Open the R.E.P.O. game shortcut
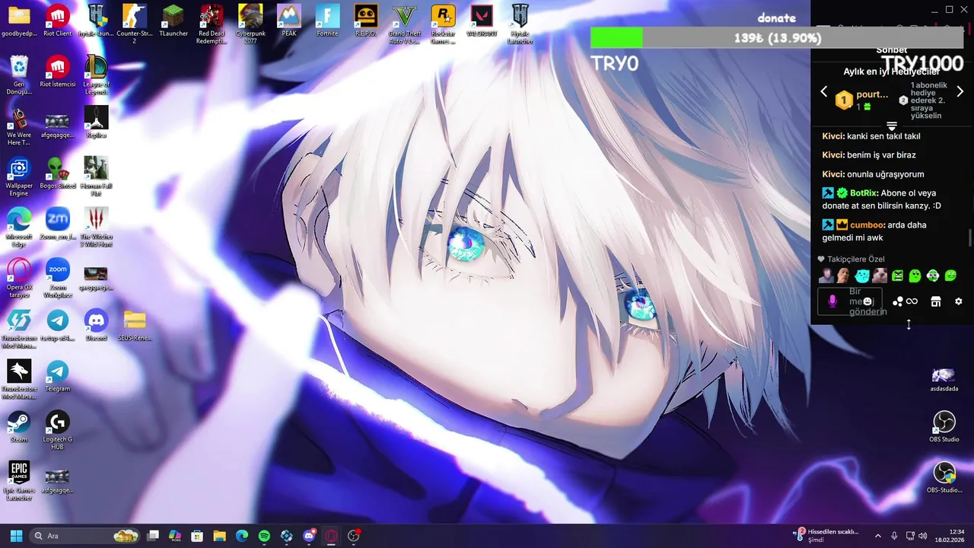974x548 pixels. pos(366,21)
